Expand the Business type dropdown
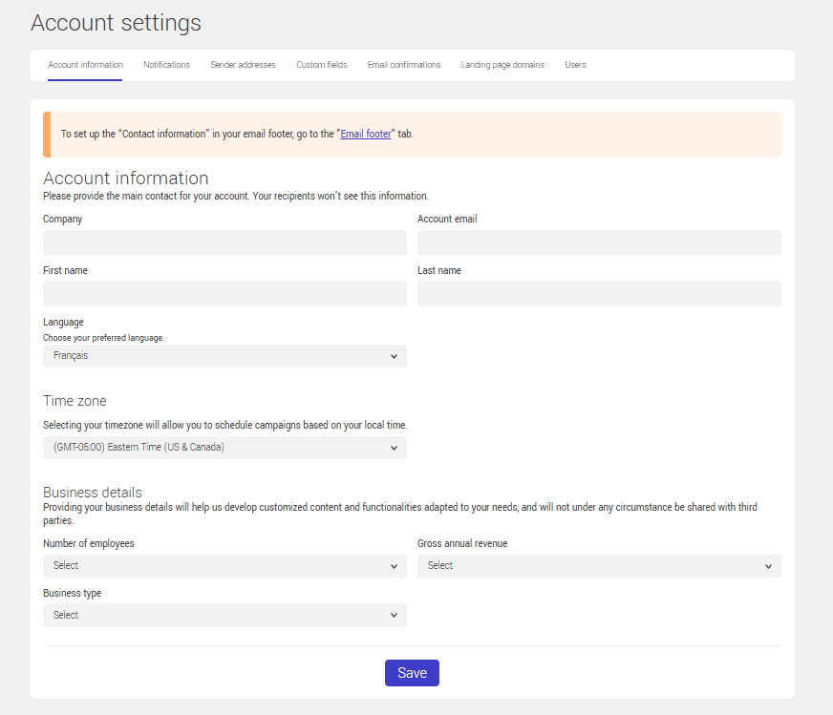Viewport: 833px width, 715px height. tap(224, 615)
